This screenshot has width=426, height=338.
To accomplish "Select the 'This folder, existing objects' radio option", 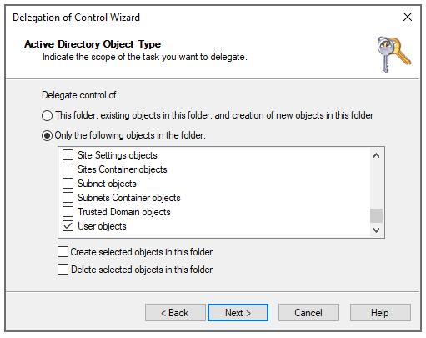I will (x=47, y=115).
